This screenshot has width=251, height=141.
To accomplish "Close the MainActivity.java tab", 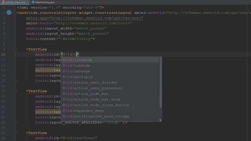I will pyautogui.click(x=56, y=2).
